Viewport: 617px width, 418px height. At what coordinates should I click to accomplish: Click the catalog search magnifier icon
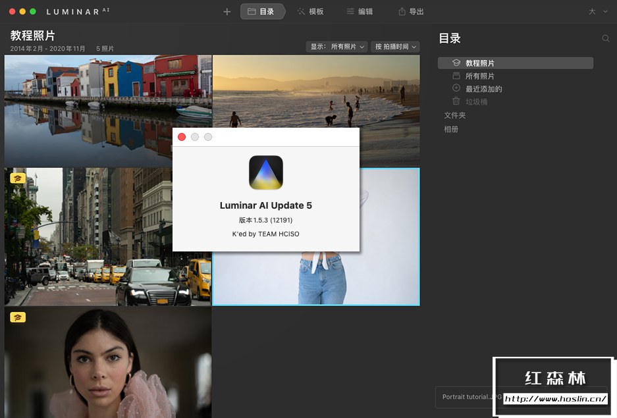pyautogui.click(x=606, y=39)
